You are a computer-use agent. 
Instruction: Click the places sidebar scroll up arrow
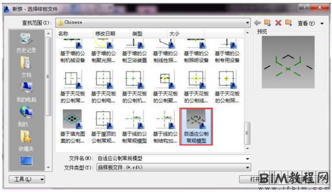(x=48, y=34)
